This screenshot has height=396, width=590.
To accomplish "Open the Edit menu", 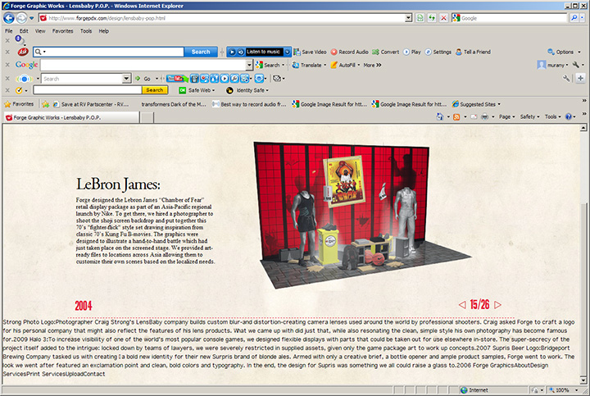I will [24, 31].
